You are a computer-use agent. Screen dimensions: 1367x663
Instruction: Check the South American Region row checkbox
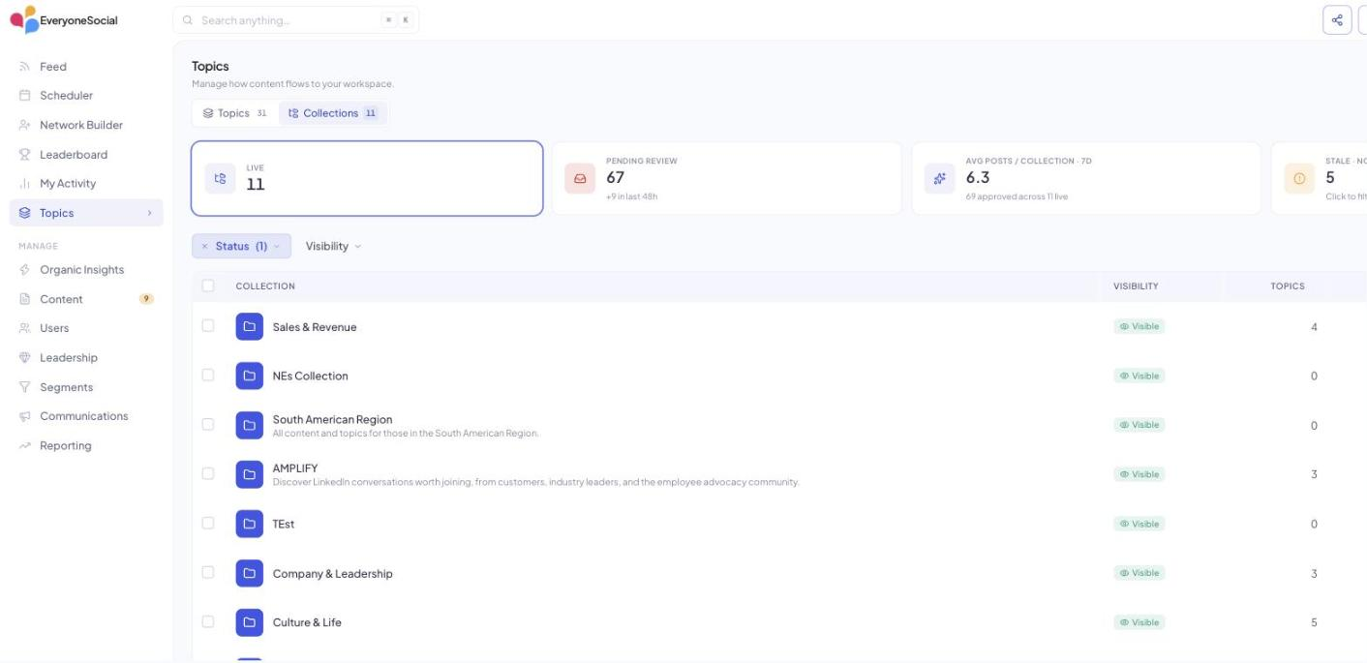pos(208,424)
